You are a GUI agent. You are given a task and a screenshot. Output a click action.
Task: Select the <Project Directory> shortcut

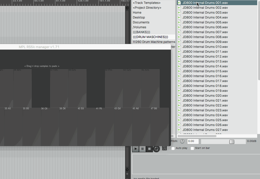[147, 8]
